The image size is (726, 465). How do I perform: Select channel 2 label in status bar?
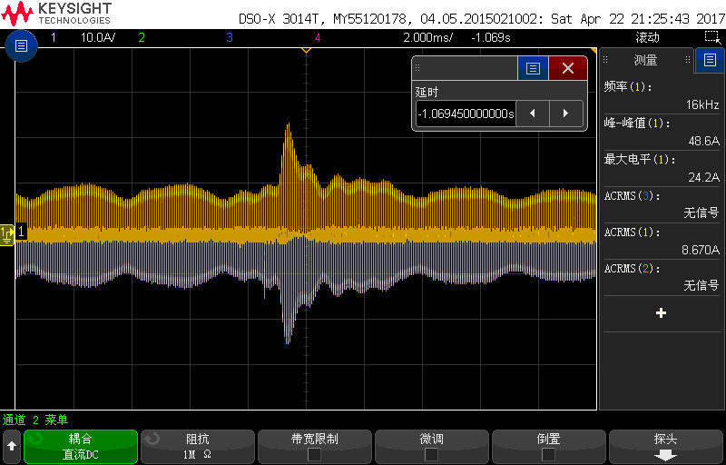click(x=142, y=37)
